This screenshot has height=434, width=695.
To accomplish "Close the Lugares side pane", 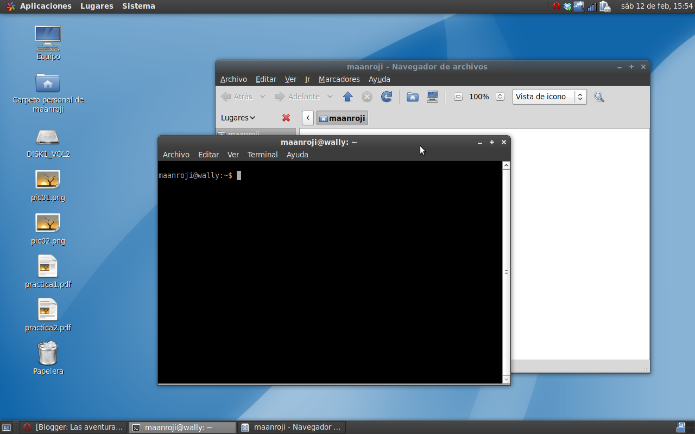I will coord(286,118).
